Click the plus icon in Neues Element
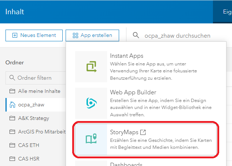This screenshot has width=232, height=166. click(15, 35)
